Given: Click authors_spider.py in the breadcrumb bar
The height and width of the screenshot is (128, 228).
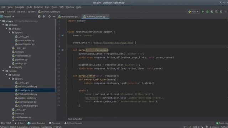Looking at the screenshot, I should coord(49,12).
